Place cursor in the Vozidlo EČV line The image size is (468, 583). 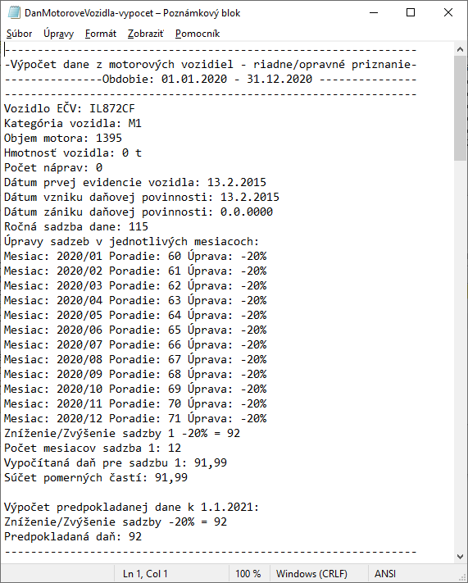click(x=70, y=108)
